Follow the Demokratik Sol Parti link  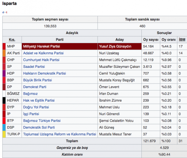(x=39, y=128)
